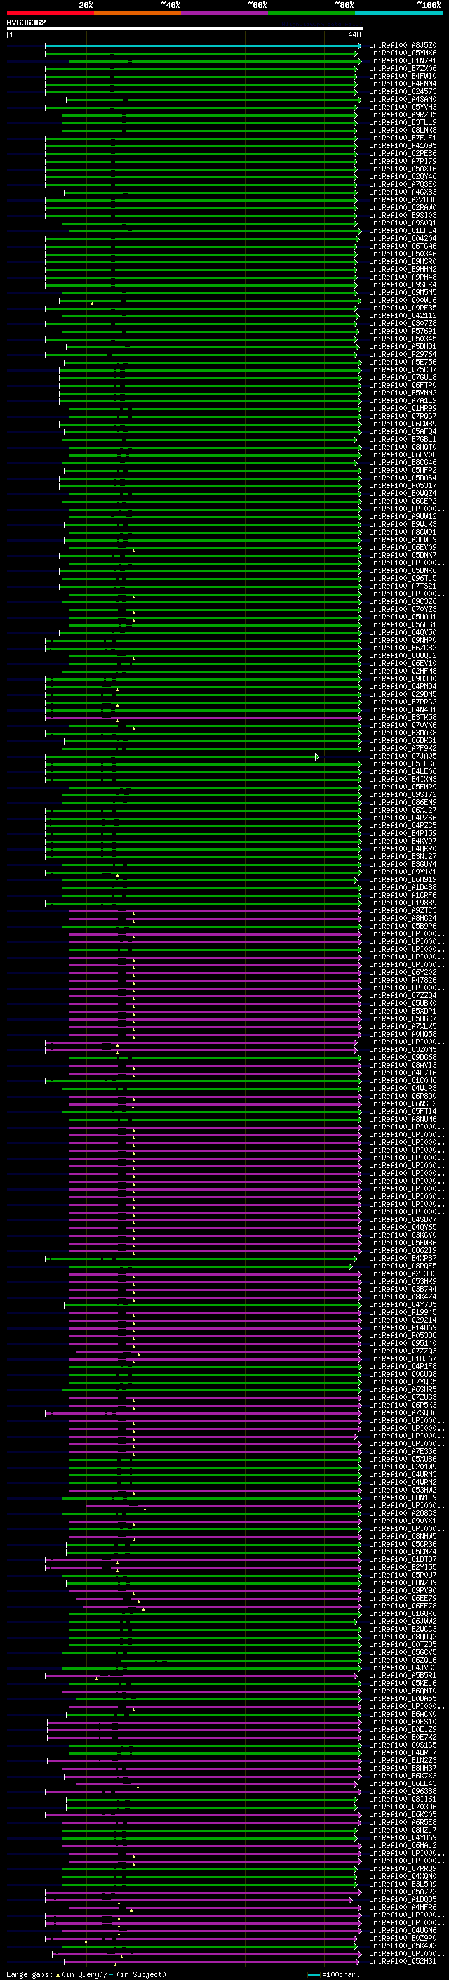This screenshot has width=449, height=1980.
Task: Click the label UniRef100_Q4WJR3
Action: [x=403, y=1089]
